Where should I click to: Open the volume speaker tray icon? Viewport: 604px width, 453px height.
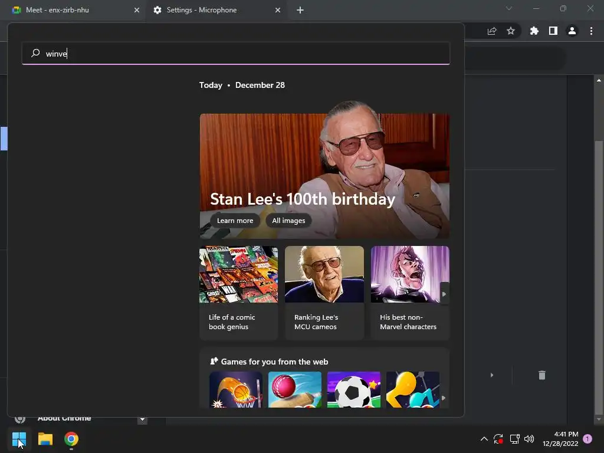coord(529,439)
